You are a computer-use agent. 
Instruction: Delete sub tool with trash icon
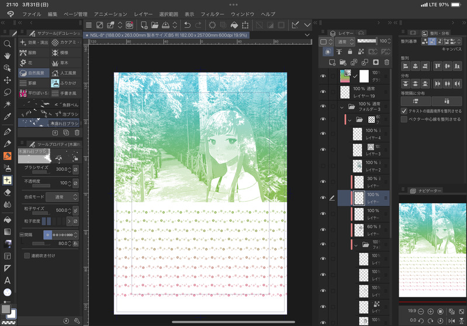click(77, 133)
